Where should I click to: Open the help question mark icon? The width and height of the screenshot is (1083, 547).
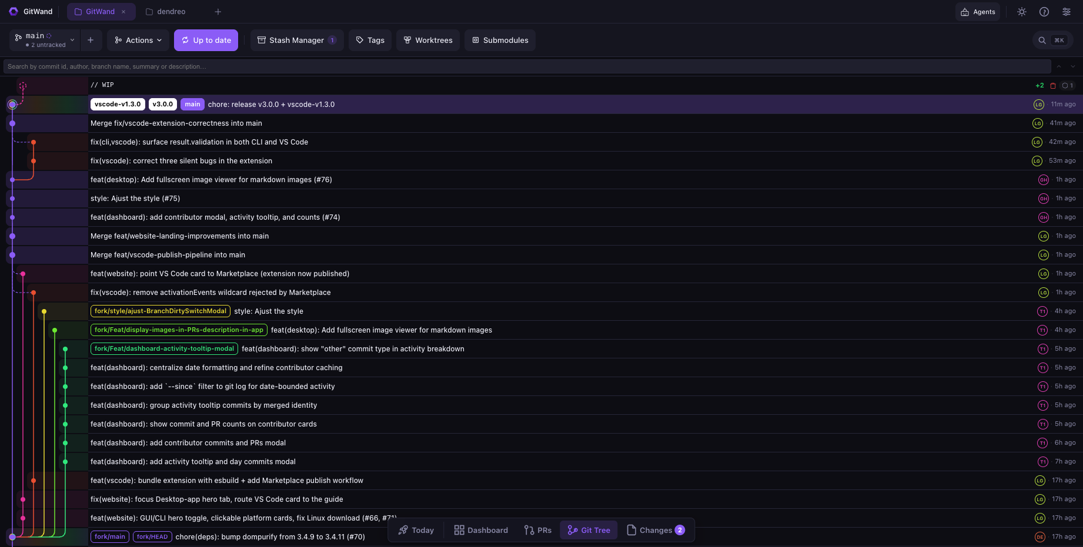tap(1044, 12)
